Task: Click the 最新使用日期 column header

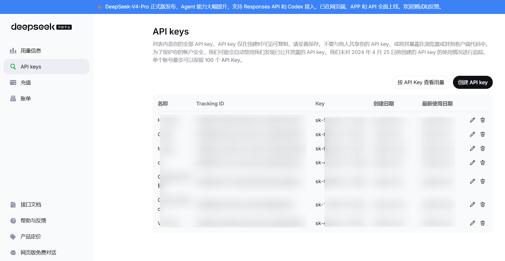Action: [x=437, y=104]
